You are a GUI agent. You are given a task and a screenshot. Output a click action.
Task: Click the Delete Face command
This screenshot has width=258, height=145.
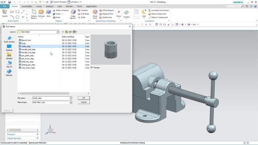(x=106, y=17)
